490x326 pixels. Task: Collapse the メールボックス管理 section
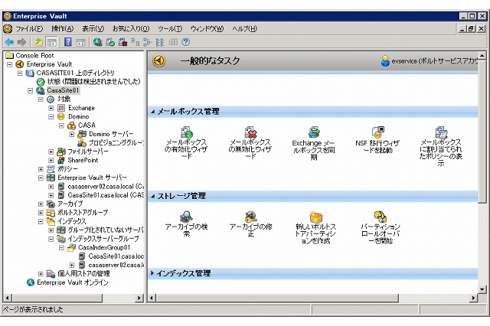click(153, 112)
